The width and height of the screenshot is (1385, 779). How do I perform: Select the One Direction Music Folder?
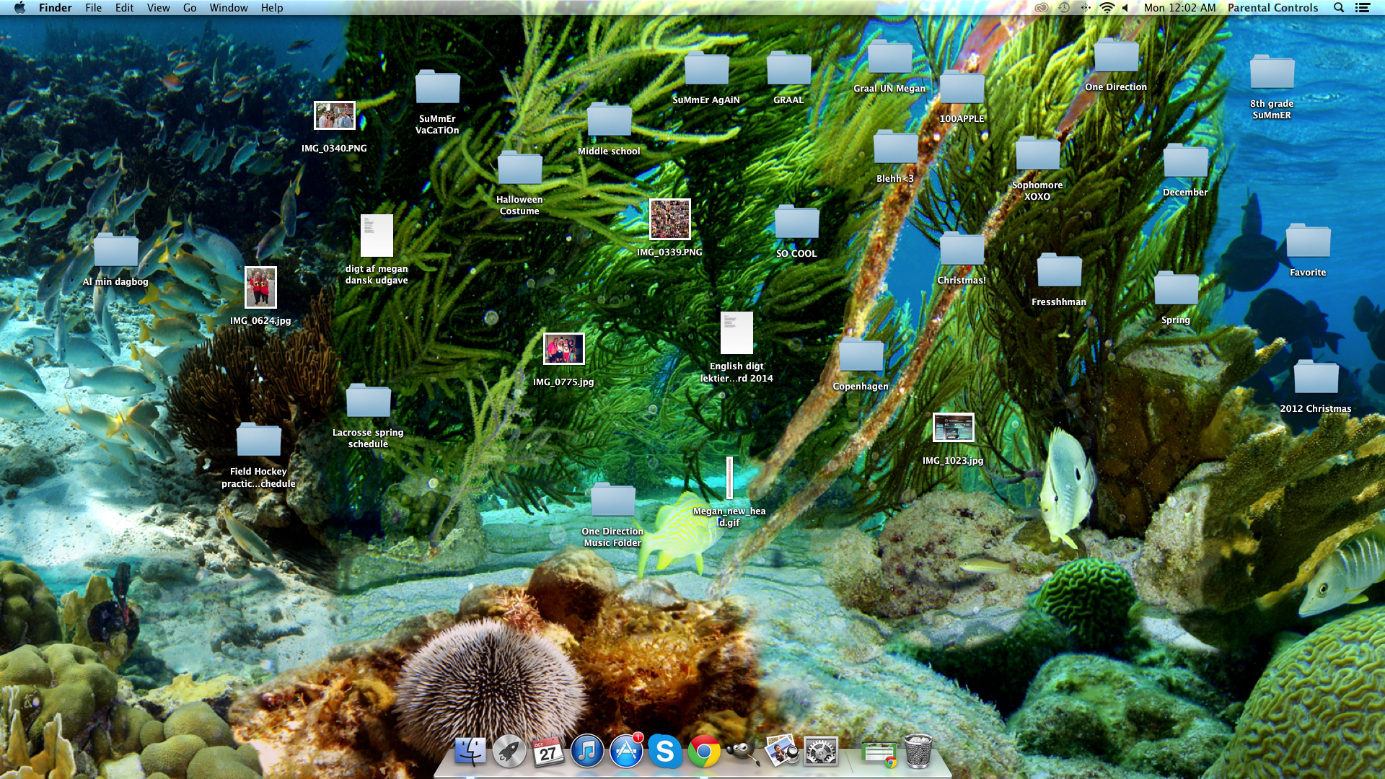pyautogui.click(x=612, y=501)
